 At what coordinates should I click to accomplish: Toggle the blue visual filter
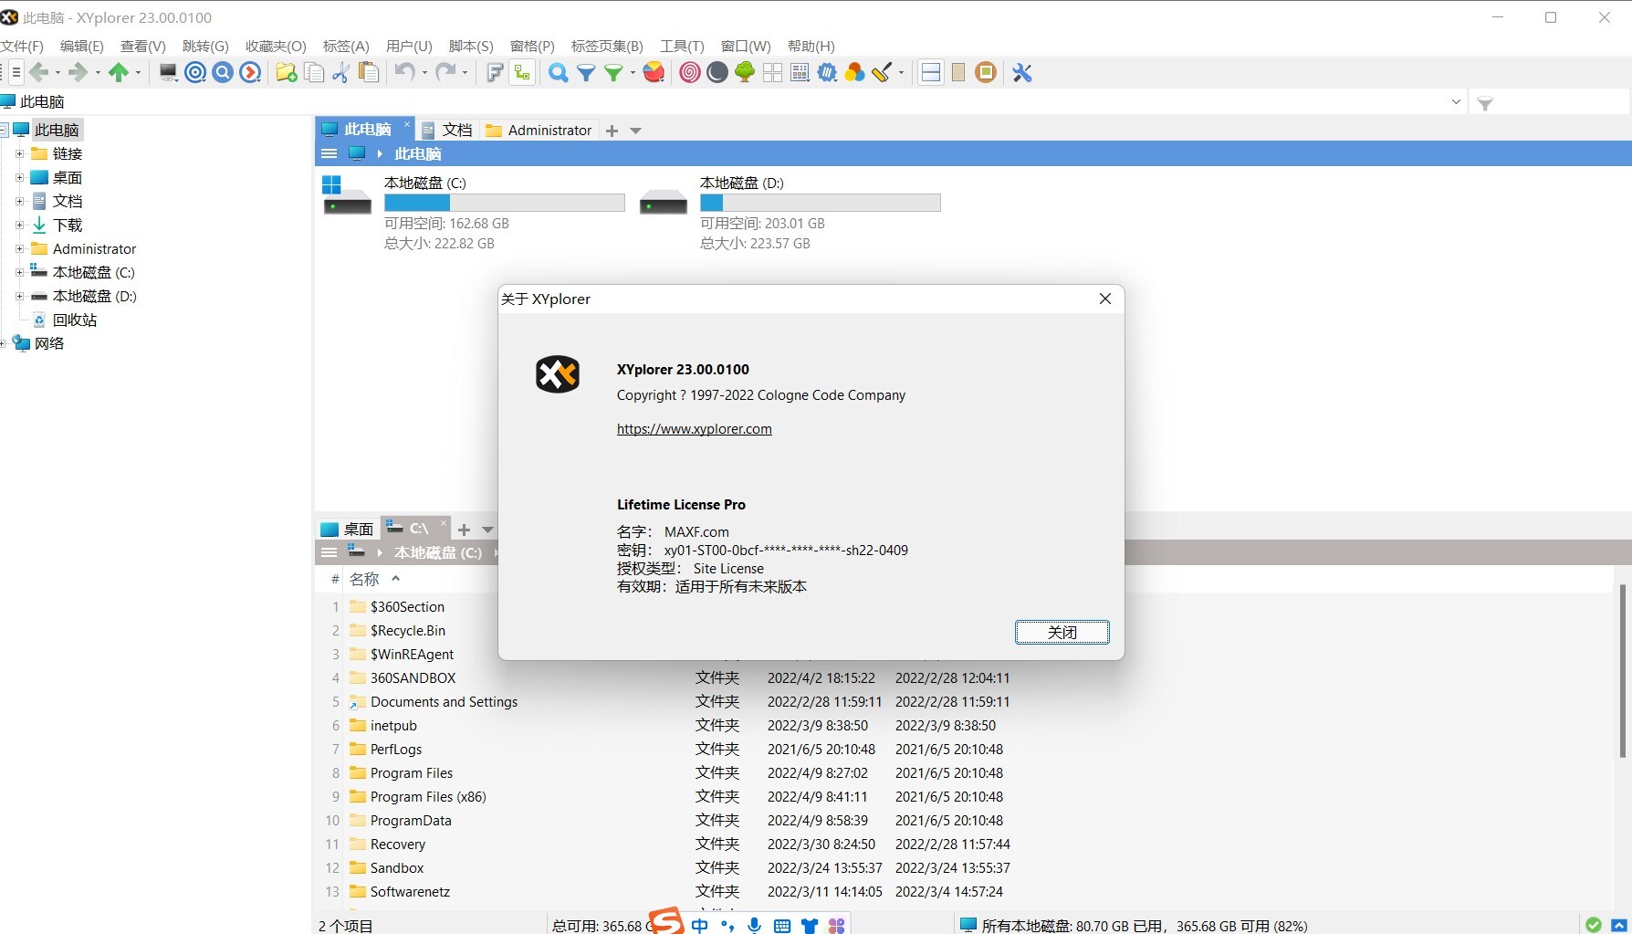586,73
